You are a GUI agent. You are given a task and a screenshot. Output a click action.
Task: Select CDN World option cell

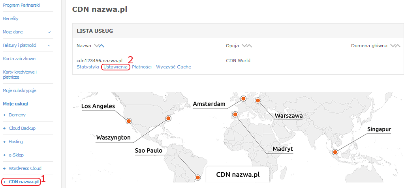pyautogui.click(x=238, y=61)
